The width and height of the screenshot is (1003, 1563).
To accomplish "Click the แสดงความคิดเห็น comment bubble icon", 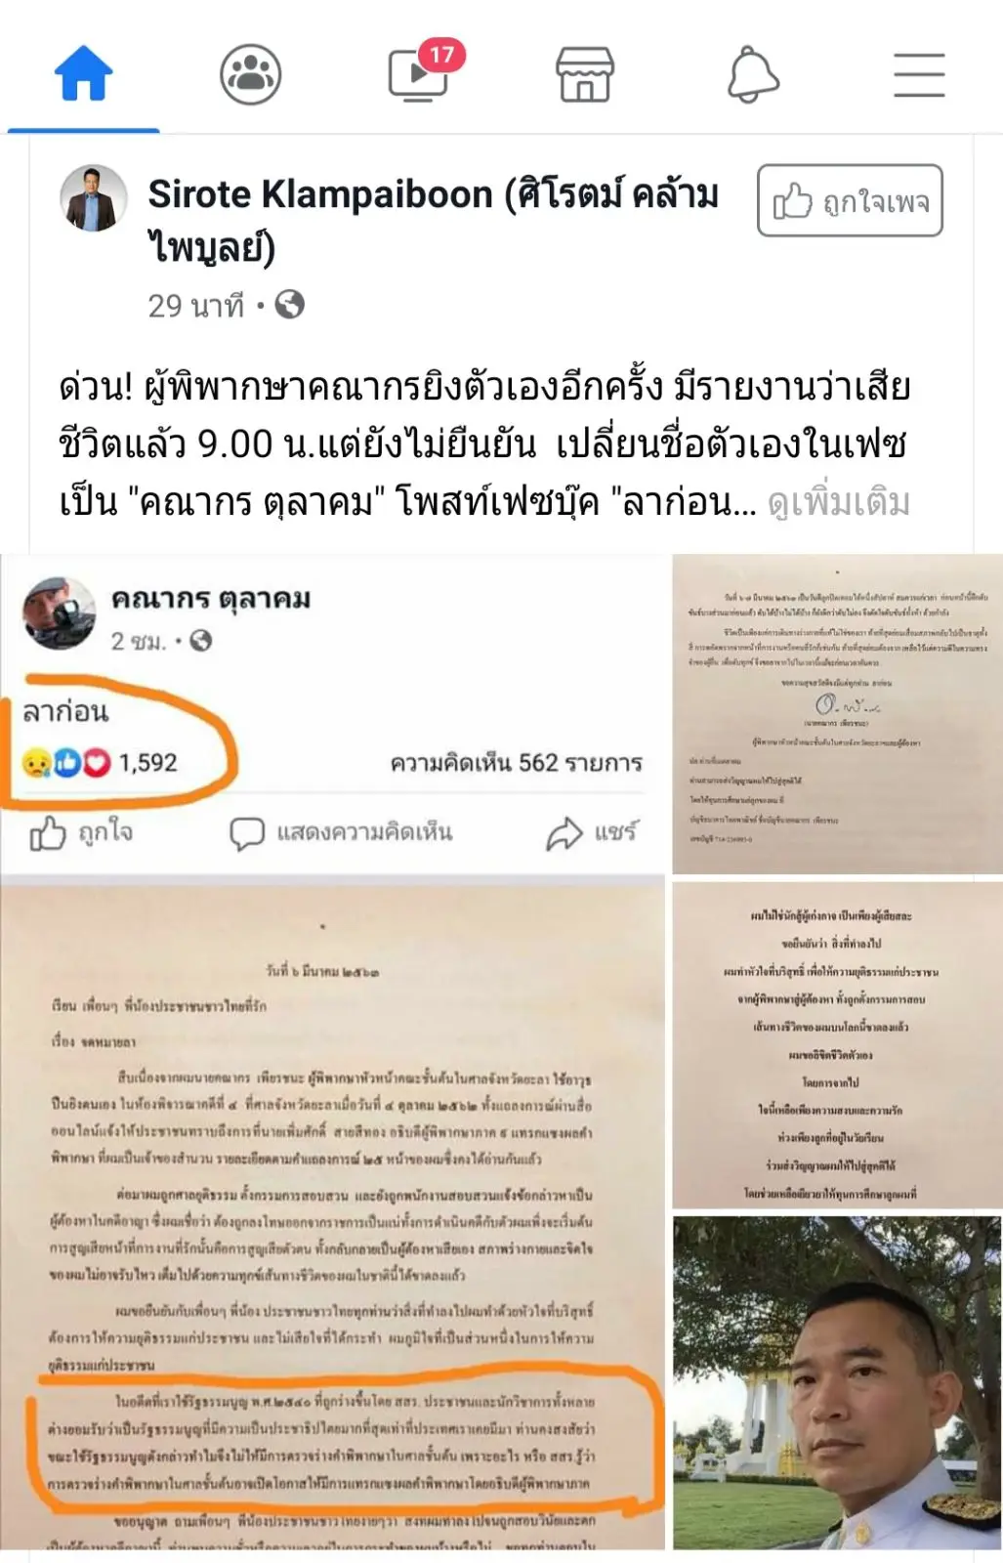I will click(x=246, y=833).
